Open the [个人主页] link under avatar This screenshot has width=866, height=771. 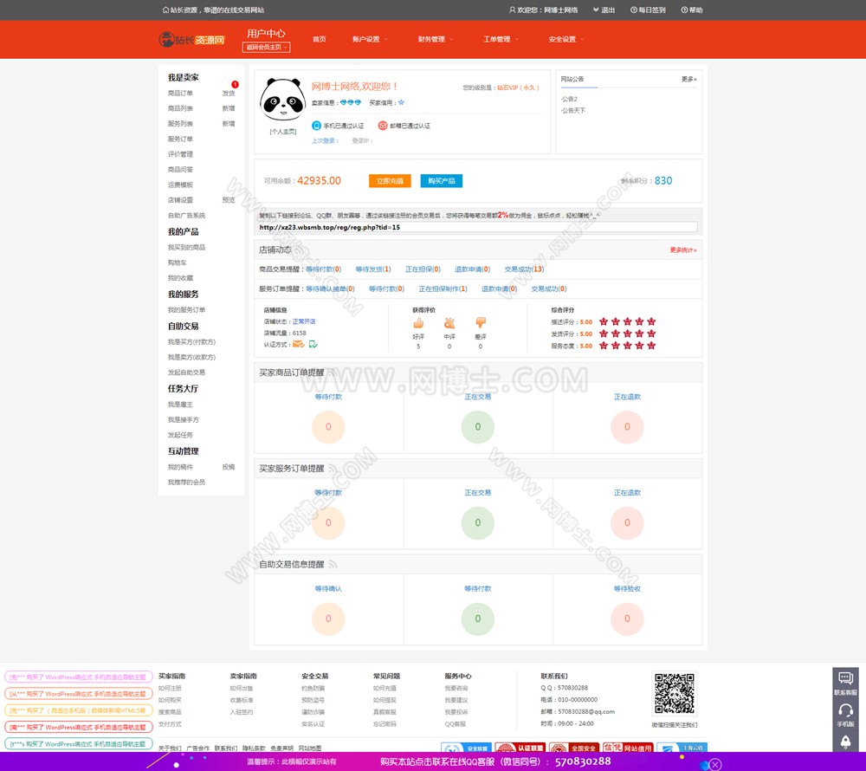(283, 132)
